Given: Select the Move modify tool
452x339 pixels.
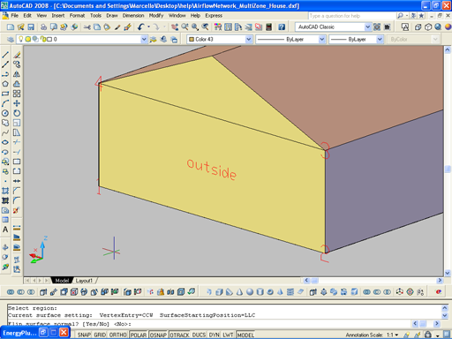Looking at the screenshot, I should (17, 103).
